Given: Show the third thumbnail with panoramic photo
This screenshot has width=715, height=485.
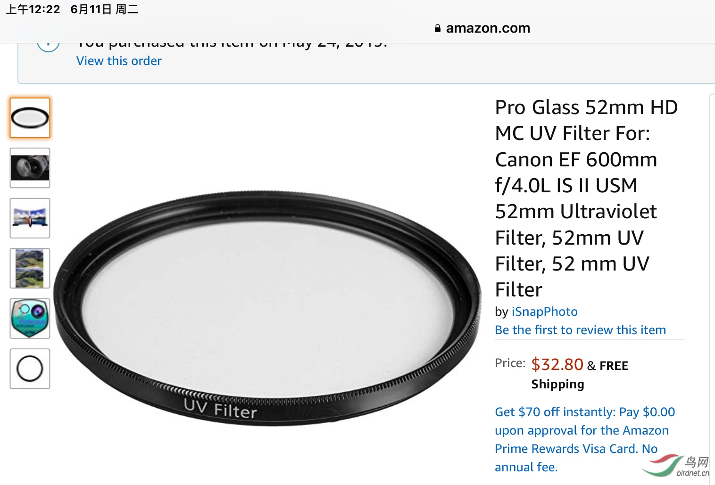Looking at the screenshot, I should [x=30, y=218].
